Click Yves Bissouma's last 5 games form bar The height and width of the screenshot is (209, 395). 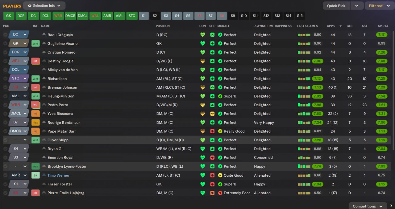(304, 114)
